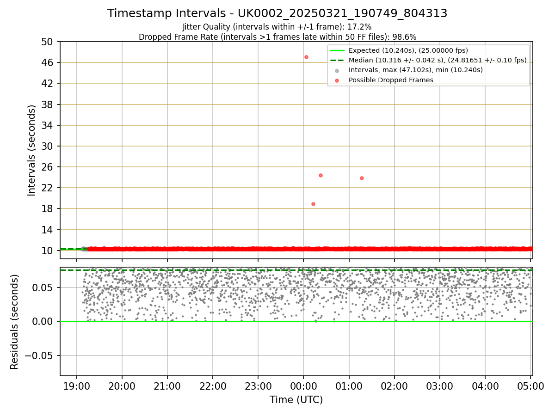Click the 10 tick on the intervals axis

[x=48, y=251]
